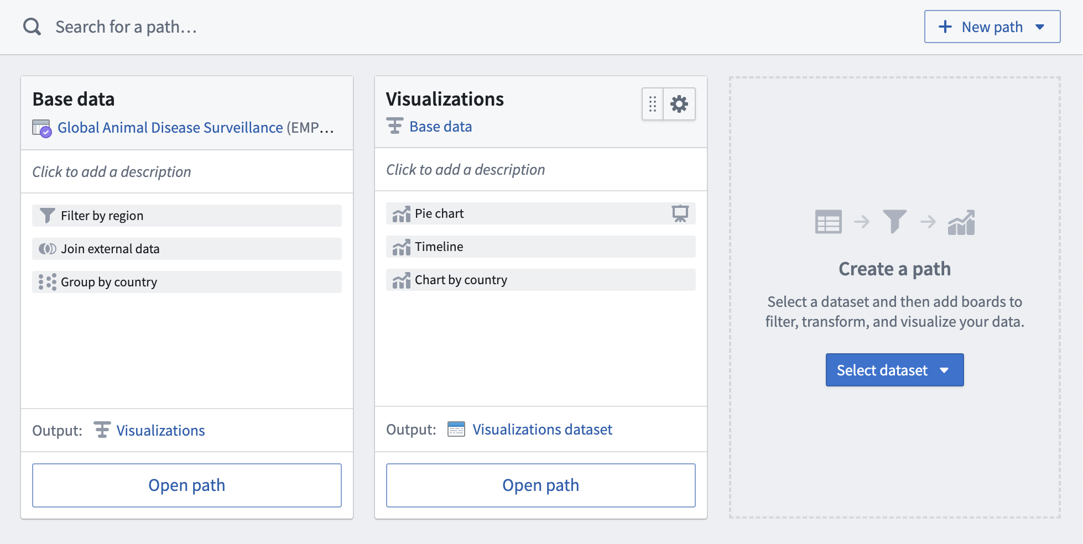Open path for Base data card
The width and height of the screenshot is (1083, 544).
[x=187, y=485]
